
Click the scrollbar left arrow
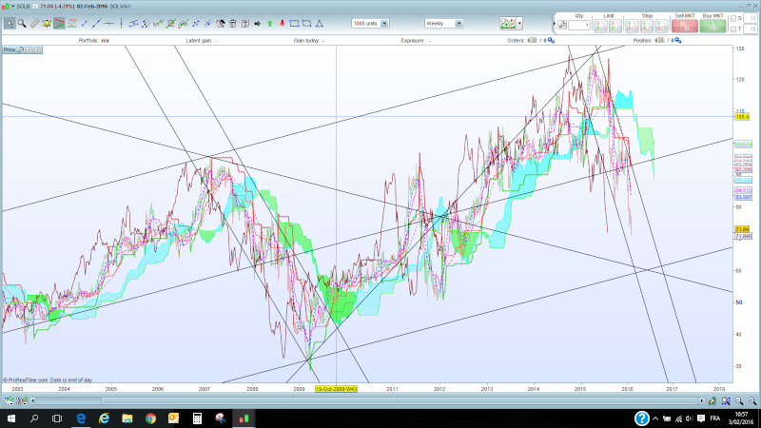pos(32,400)
